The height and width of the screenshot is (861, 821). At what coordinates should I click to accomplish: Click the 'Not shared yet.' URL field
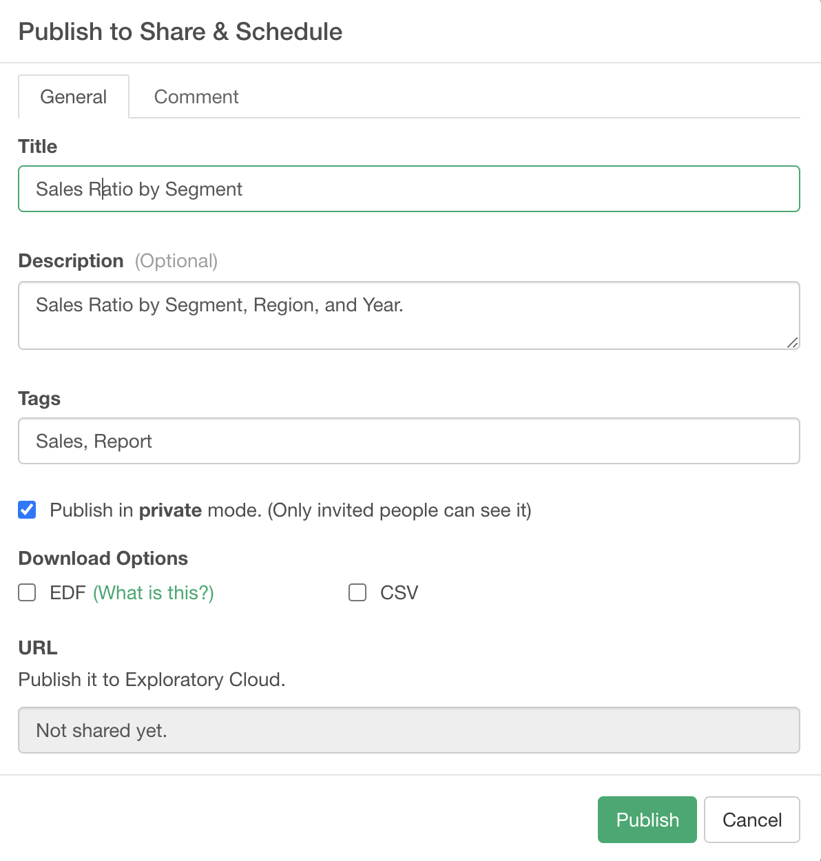pyautogui.click(x=409, y=730)
